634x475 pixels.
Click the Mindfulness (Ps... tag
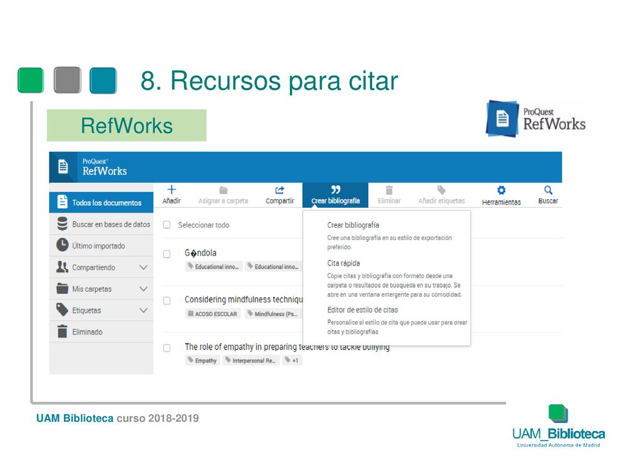273,314
